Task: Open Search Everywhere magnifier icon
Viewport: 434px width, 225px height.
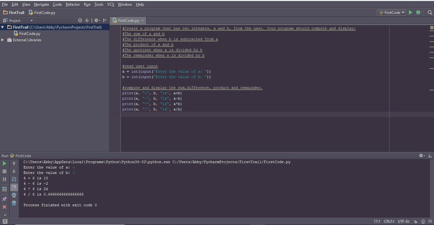Action: pos(430,12)
